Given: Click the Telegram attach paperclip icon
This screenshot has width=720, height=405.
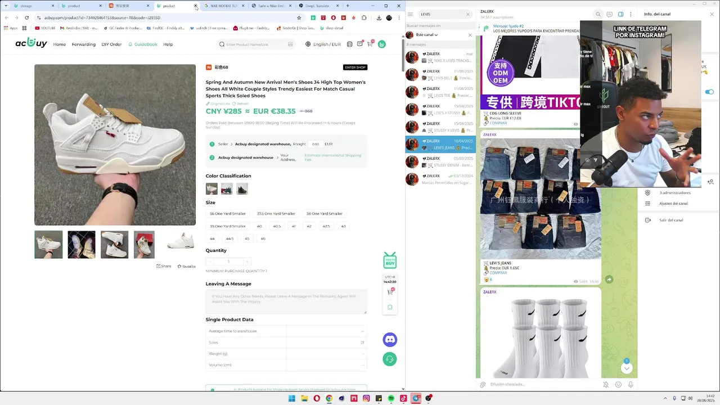Looking at the screenshot, I should click(483, 385).
